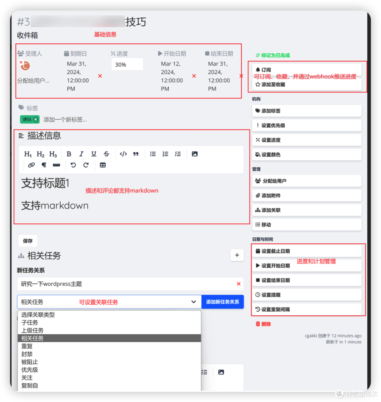Image resolution: width=381 pixels, height=402 pixels.
Task: Click 设置优先级 sidebar button
Action: (307, 126)
